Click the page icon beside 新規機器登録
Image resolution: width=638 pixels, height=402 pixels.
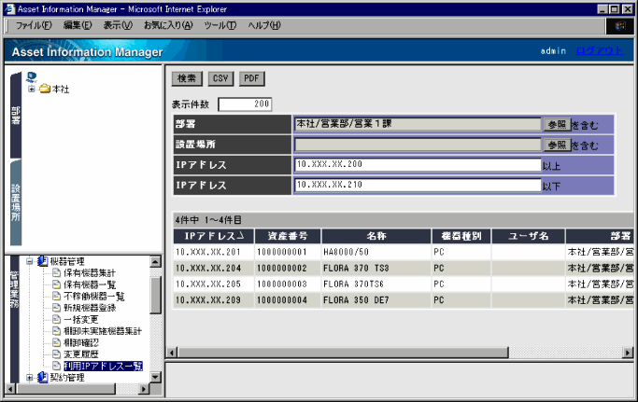pyautogui.click(x=57, y=308)
